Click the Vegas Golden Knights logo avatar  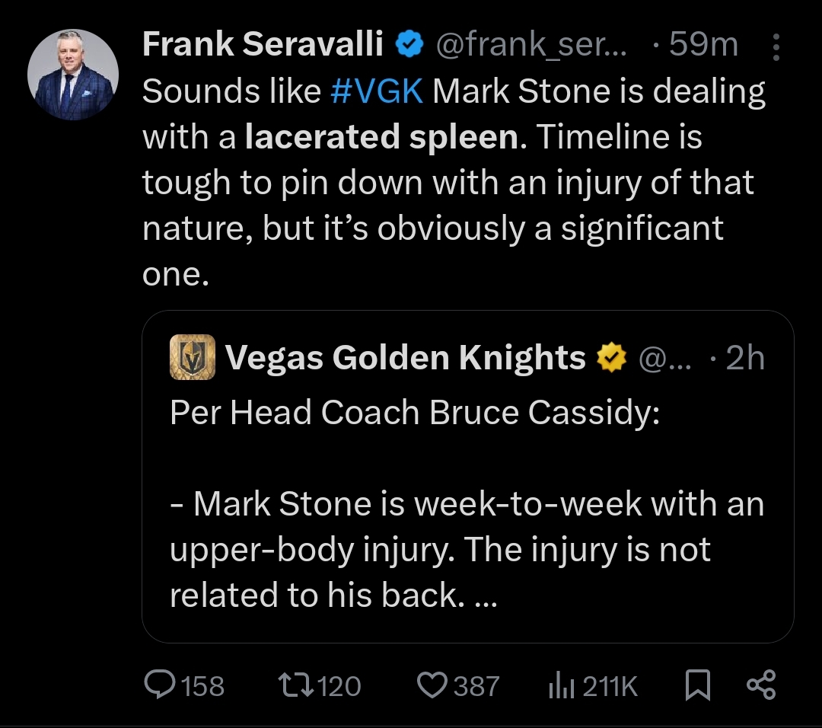(x=193, y=357)
